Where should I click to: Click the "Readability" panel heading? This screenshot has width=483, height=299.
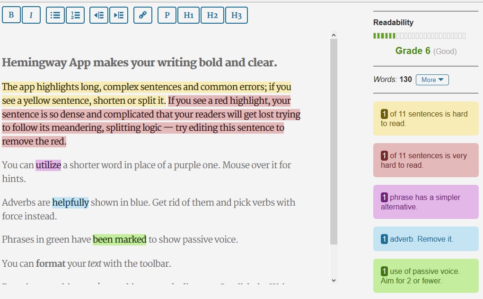point(394,23)
